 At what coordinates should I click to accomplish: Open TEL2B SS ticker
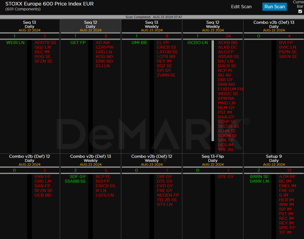(x=167, y=200)
